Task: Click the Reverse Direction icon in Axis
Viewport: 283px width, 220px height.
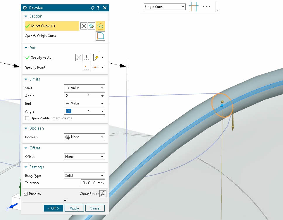Action: (79, 57)
